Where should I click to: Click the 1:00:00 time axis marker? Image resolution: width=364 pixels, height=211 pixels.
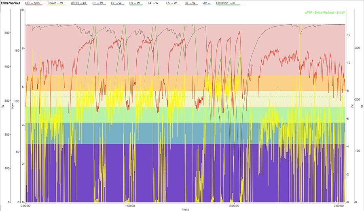[130, 206]
